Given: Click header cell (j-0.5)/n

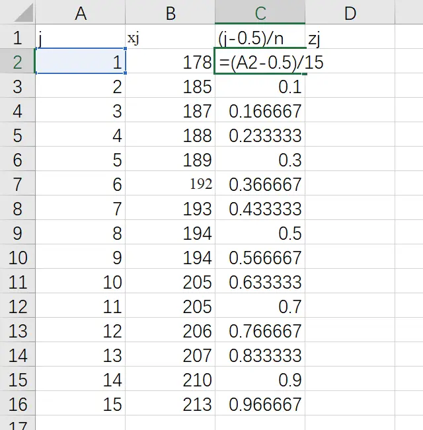Looking at the screenshot, I should pyautogui.click(x=260, y=36).
